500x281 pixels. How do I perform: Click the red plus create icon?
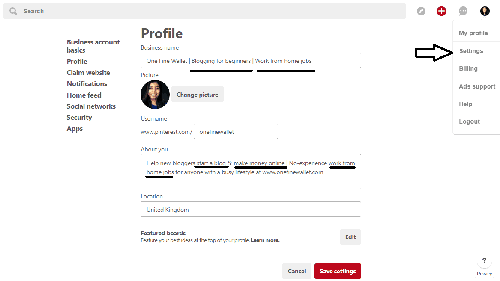tap(441, 11)
